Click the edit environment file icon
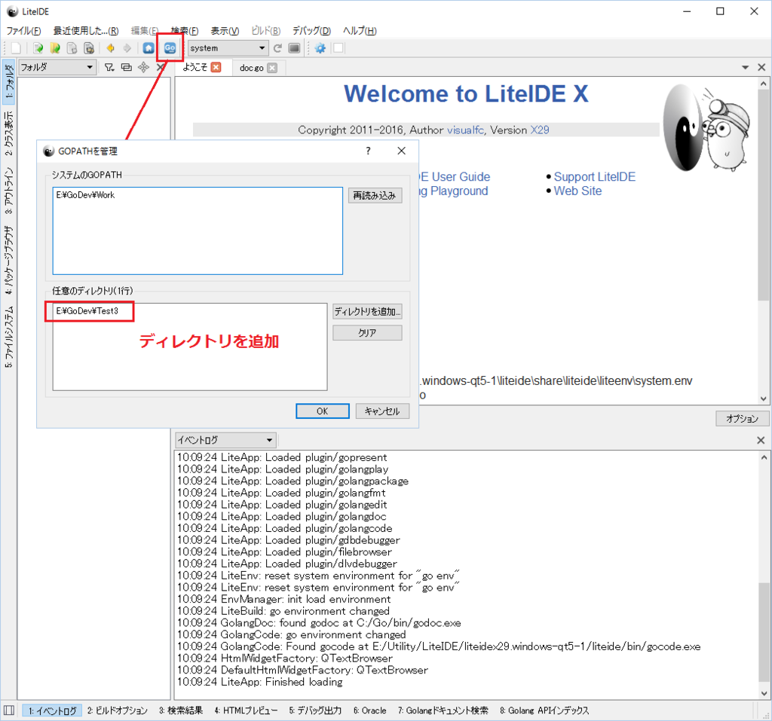Screen dimensions: 772x721 [295, 48]
